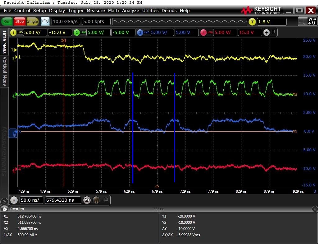Viewport: 329px width, 244px height.
Task: Click the zoom Z icon
Action: (x=87, y=200)
